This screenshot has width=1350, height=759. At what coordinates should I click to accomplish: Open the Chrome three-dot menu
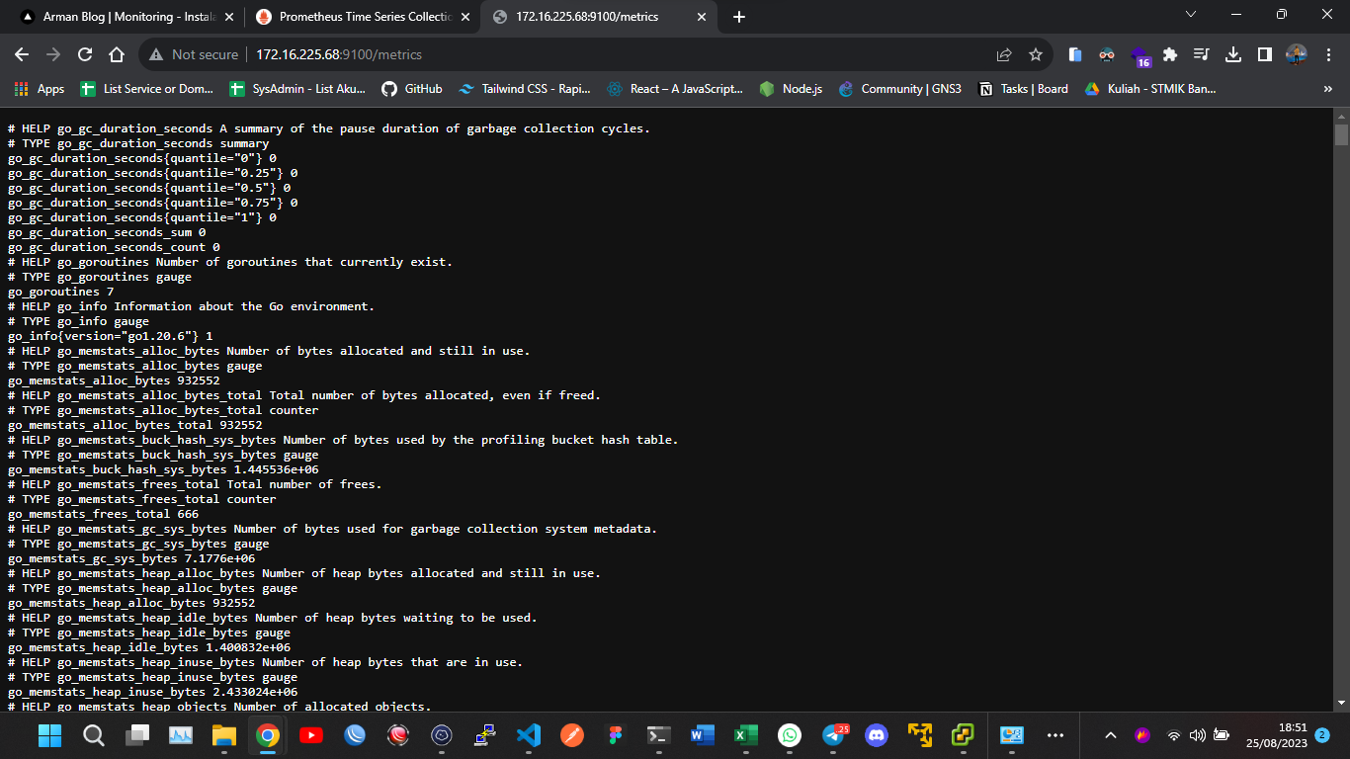coord(1327,56)
